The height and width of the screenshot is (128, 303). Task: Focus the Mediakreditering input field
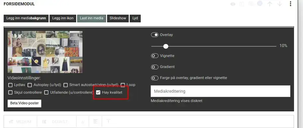tap(221, 91)
